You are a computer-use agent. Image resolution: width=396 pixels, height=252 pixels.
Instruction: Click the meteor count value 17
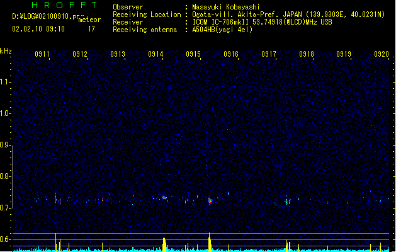(x=91, y=29)
